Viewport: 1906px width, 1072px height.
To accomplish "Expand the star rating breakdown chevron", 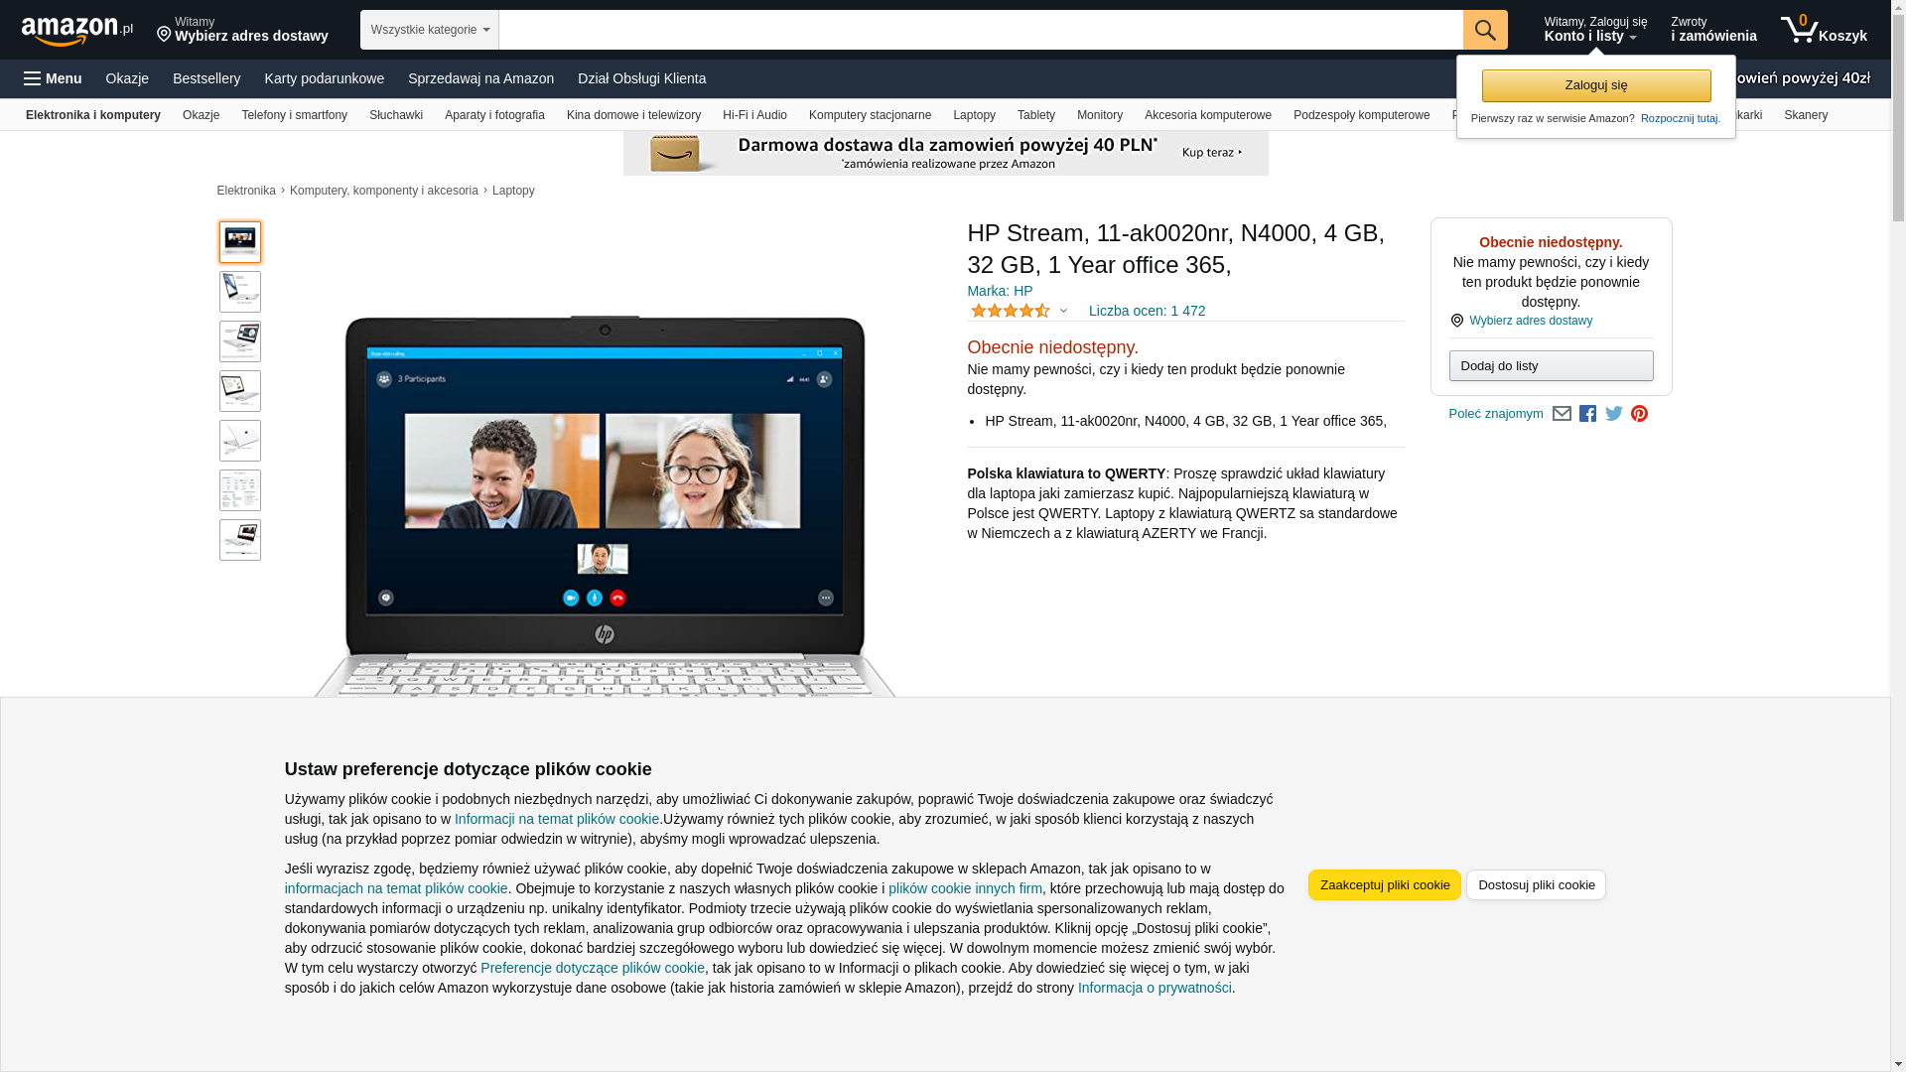I will click(1063, 312).
